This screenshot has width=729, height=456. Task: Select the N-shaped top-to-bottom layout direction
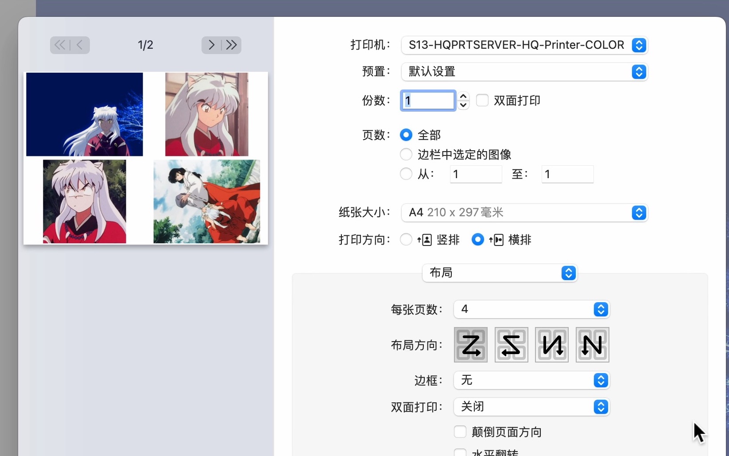[x=593, y=345]
